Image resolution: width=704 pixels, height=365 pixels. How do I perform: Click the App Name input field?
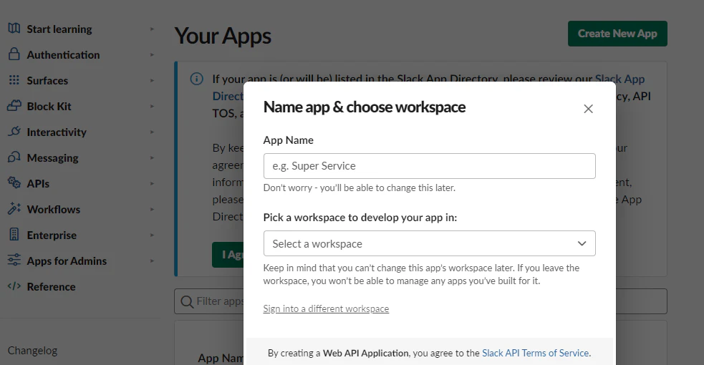429,166
